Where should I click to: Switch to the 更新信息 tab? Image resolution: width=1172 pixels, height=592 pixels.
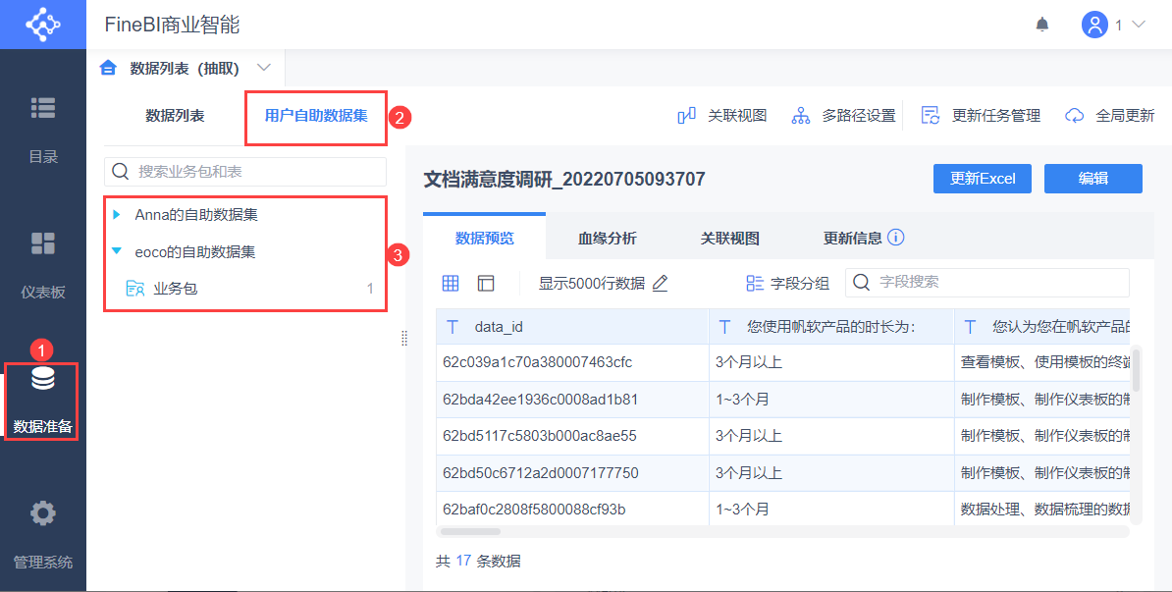[x=853, y=239]
